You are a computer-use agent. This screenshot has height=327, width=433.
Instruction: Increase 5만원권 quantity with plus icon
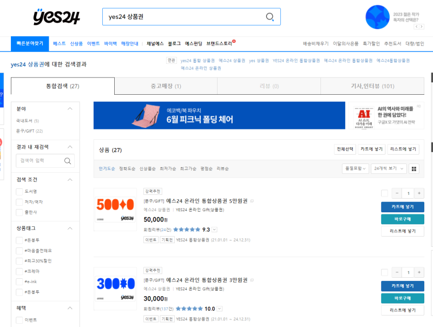419,193
